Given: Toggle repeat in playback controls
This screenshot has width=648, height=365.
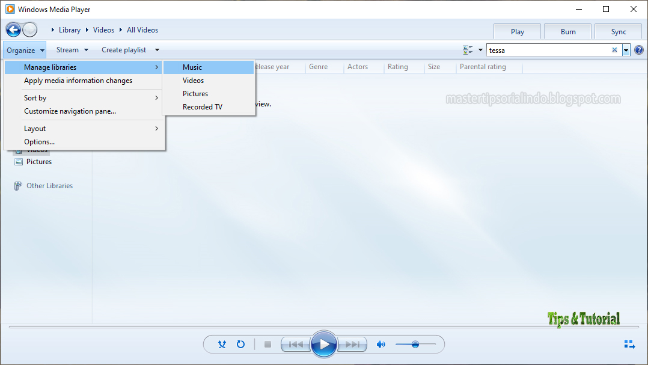Looking at the screenshot, I should tap(240, 344).
